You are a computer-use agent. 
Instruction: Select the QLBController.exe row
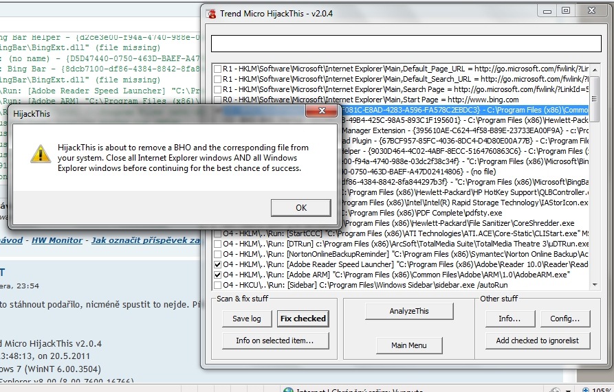[x=465, y=192]
